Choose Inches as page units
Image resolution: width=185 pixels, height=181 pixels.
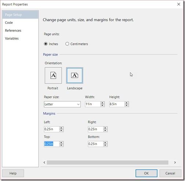click(51, 44)
